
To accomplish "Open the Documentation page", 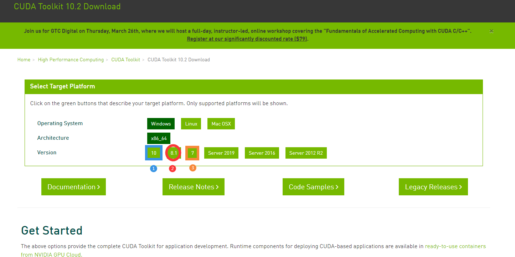I will [73, 187].
